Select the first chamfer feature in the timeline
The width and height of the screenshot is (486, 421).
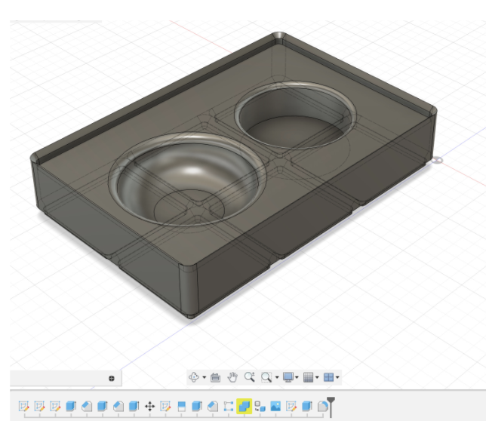(x=87, y=406)
